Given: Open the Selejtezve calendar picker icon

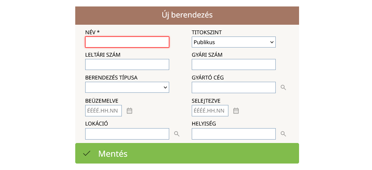Looking at the screenshot, I should click(236, 111).
